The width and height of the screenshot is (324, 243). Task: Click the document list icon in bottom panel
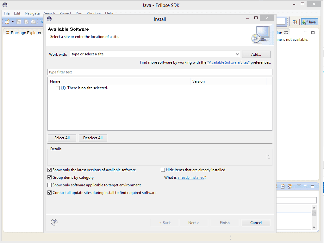tap(283, 186)
